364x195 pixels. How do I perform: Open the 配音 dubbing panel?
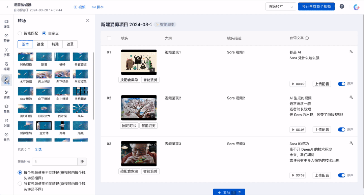[6, 38]
